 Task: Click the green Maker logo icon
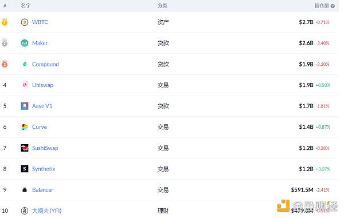click(x=25, y=43)
